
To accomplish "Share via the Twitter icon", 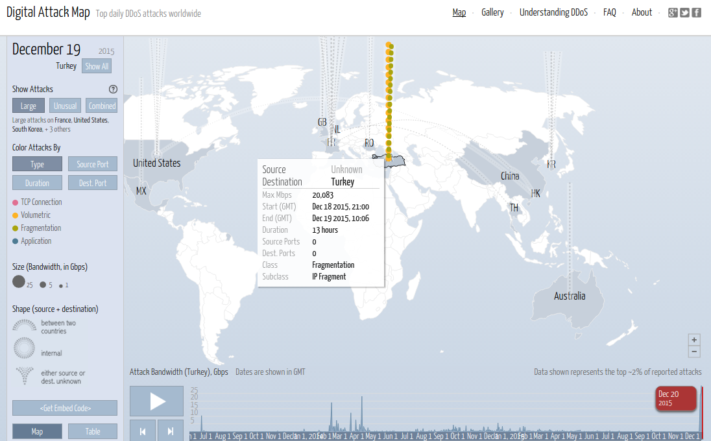I will pyautogui.click(x=684, y=13).
